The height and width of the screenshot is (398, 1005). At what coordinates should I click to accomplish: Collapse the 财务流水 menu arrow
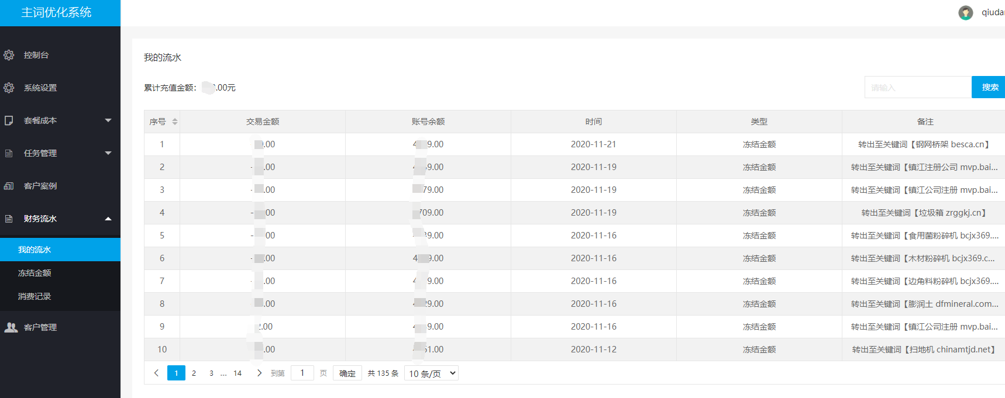point(108,219)
